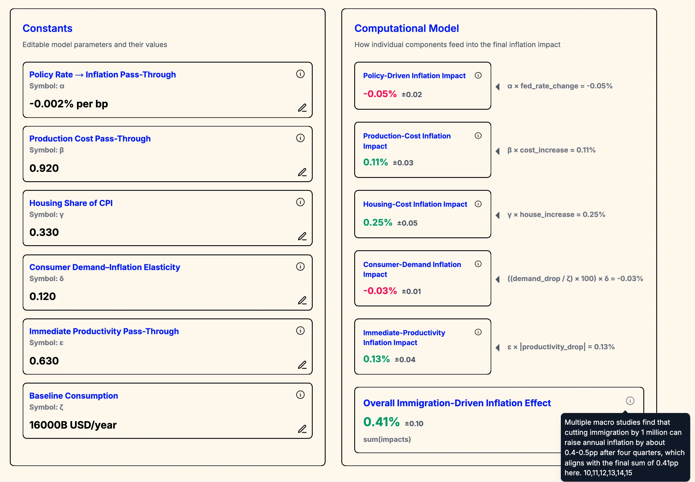Edit Housing Share of CPI value
Viewport: 695px width, 482px height.
[x=302, y=236]
